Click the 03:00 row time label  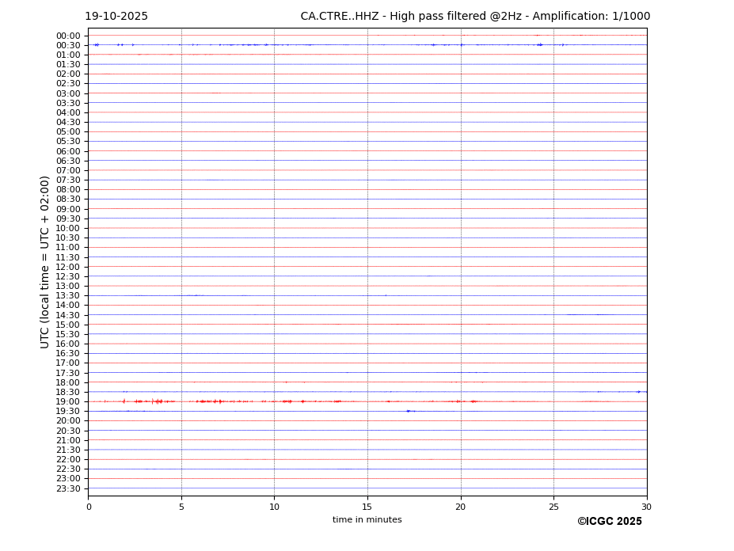coord(67,93)
